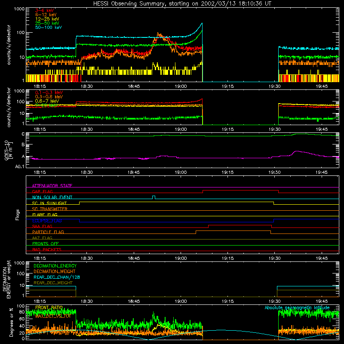Click the 'Degrees or %' axis label
344x344 pixels.
point(11,322)
